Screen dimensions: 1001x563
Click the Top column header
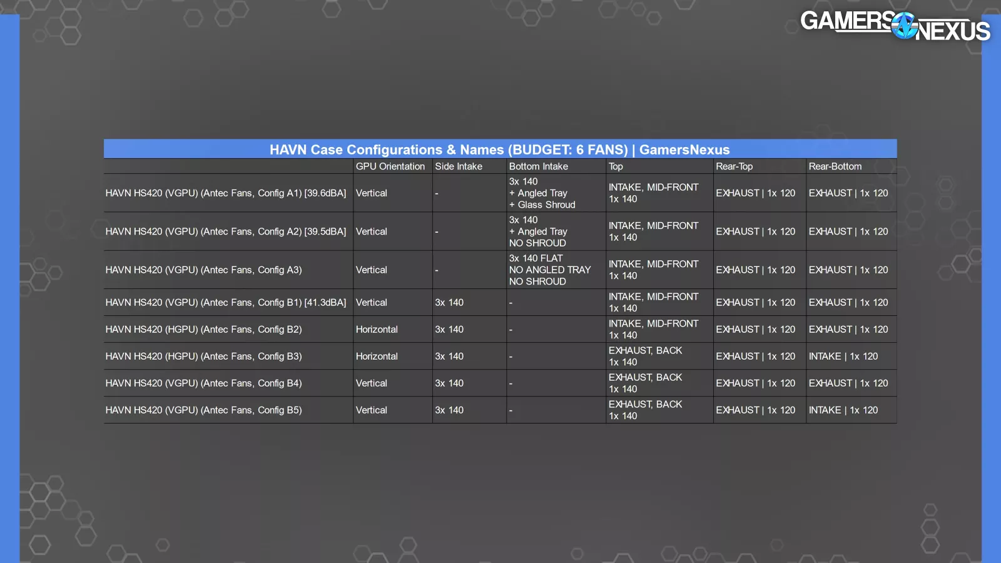point(616,166)
